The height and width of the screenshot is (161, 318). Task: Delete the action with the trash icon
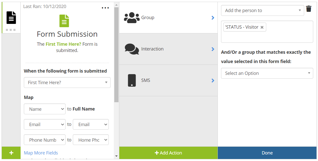309,9
